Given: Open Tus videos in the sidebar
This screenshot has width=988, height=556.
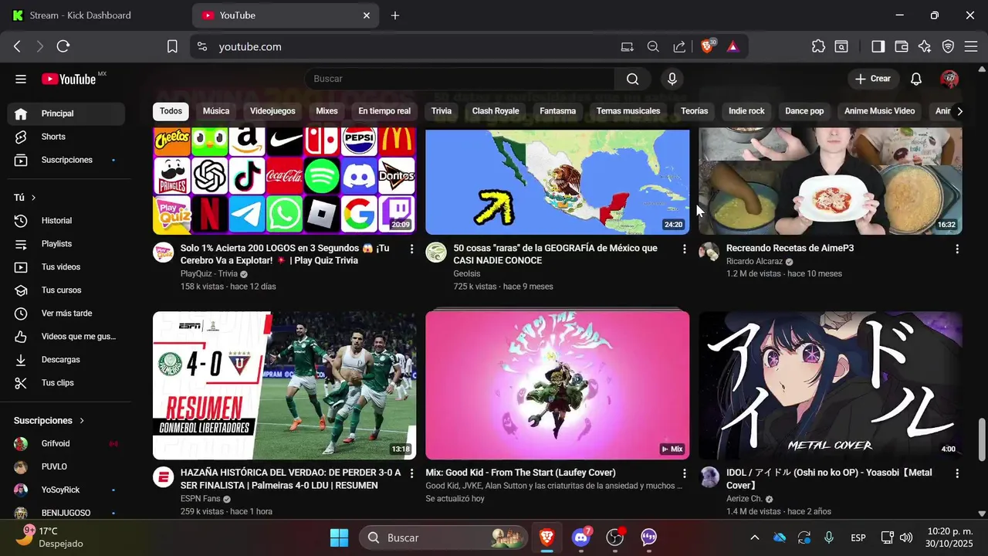Looking at the screenshot, I should [x=66, y=267].
